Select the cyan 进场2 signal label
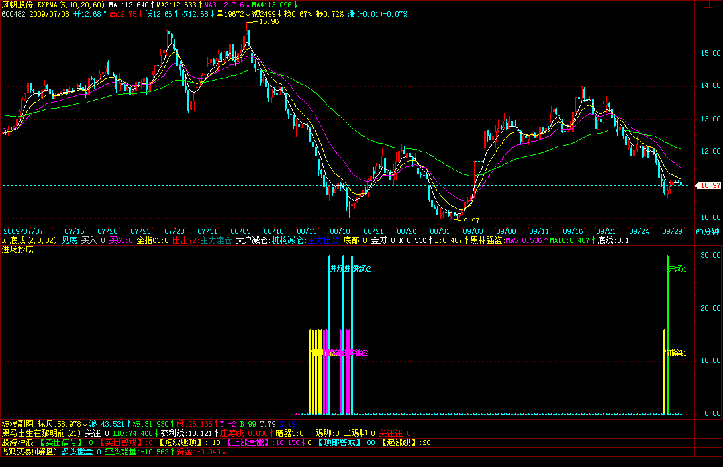 point(362,268)
